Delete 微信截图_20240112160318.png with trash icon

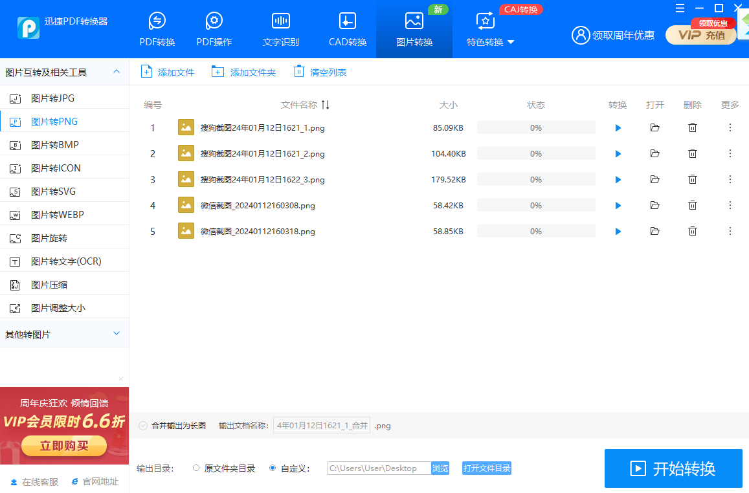point(693,231)
